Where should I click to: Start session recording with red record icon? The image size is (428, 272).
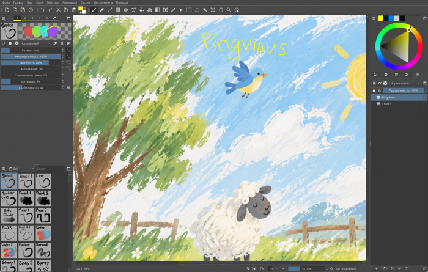(x=31, y=10)
